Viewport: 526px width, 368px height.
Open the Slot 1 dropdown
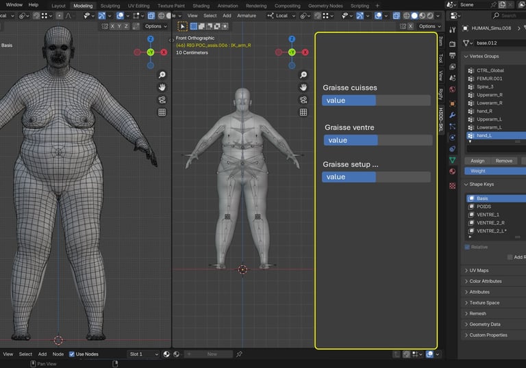[143, 354]
